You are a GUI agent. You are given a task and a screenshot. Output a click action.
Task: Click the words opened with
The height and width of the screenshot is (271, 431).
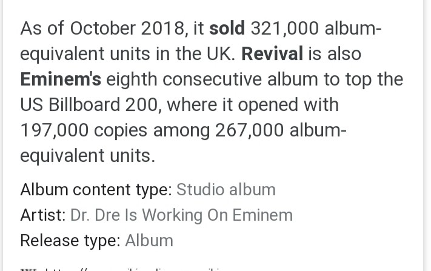(x=288, y=105)
